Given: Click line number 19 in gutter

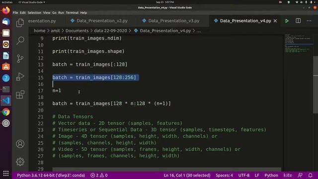Looking at the screenshot, I should [x=41, y=103].
